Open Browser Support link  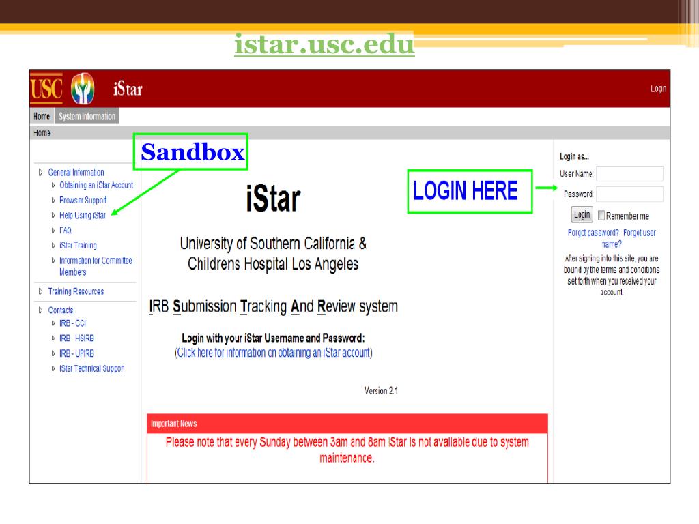[x=83, y=200]
